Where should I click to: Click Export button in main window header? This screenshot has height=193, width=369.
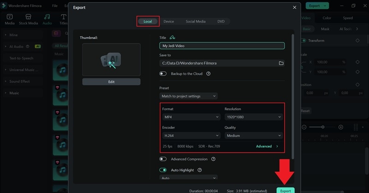[x=317, y=6]
